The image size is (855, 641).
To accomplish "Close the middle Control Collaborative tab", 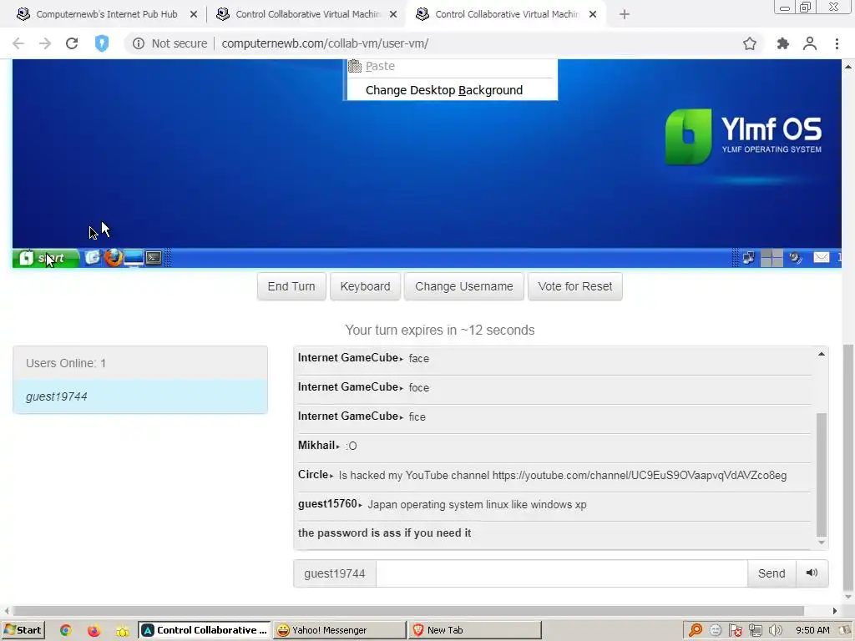I will tap(393, 15).
